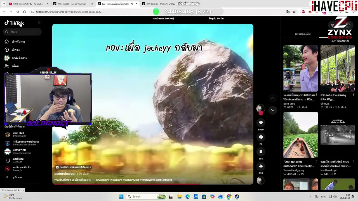Open Microsoft Store from the taskbar
This screenshot has width=358, height=201.
[204, 197]
